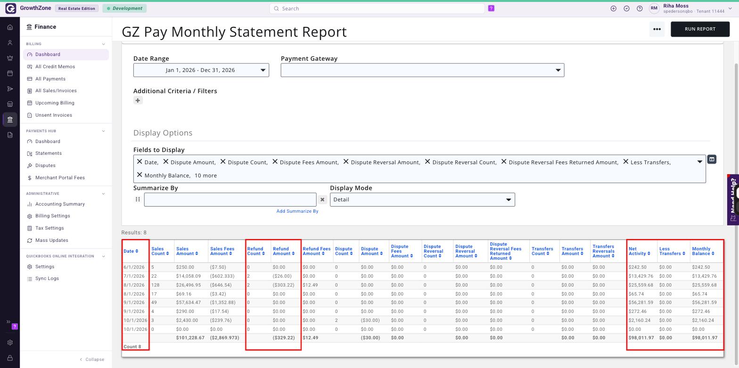Remove the Date field from Fields to Display
Image resolution: width=739 pixels, height=368 pixels.
coord(140,161)
